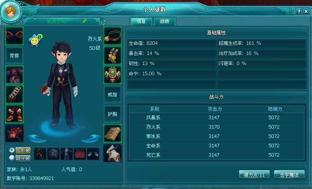312x189 pixels.
Task: Open the green gem amulet slot
Action: (113, 75)
